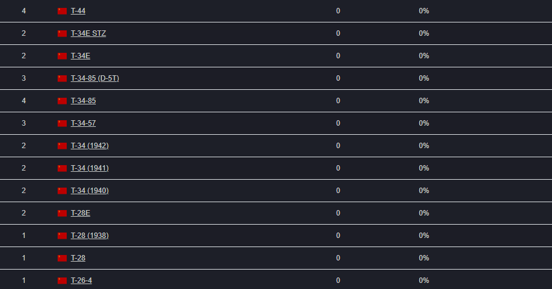
Task: Click the flag icon beside T-44
Action: click(x=62, y=11)
